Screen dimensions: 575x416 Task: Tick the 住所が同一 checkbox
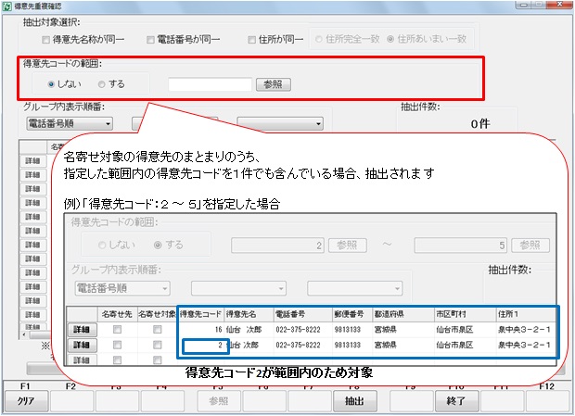click(x=252, y=40)
